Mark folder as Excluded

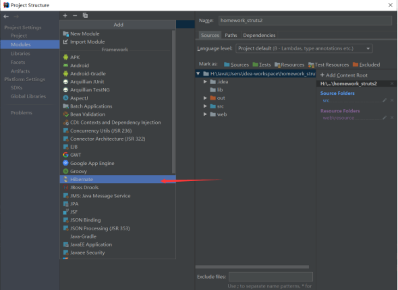(366, 65)
